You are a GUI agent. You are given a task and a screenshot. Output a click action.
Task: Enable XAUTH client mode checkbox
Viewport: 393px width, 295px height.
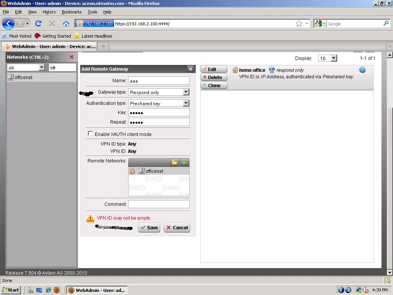[90, 134]
